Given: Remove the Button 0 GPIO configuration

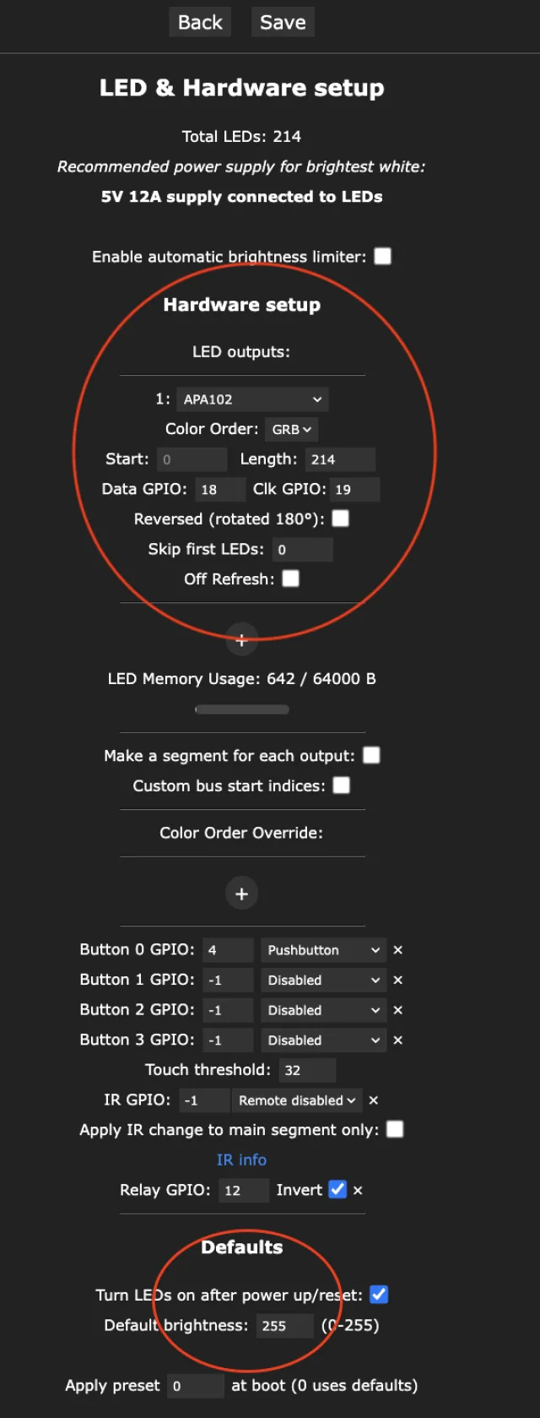Looking at the screenshot, I should (397, 949).
